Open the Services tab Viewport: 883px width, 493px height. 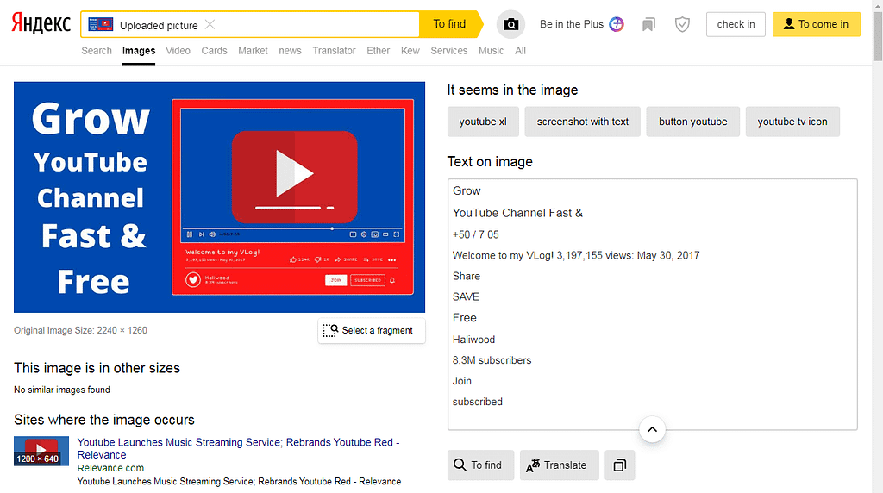click(448, 51)
